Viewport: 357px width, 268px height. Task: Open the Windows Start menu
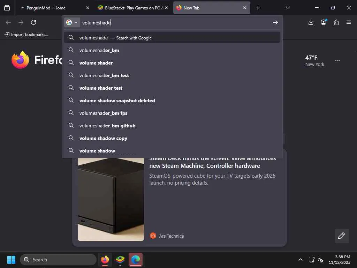(11, 260)
